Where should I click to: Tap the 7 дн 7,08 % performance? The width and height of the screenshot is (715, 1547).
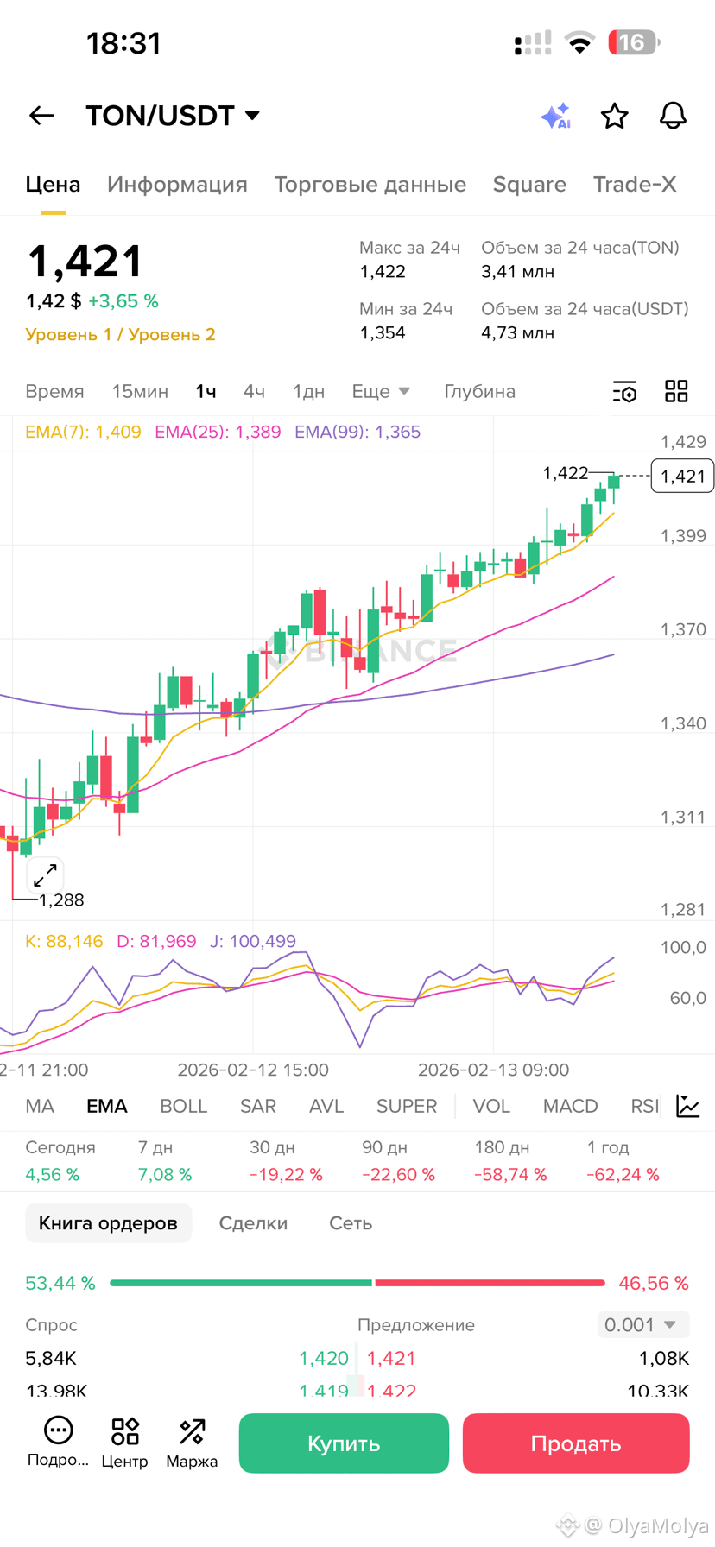(165, 1161)
